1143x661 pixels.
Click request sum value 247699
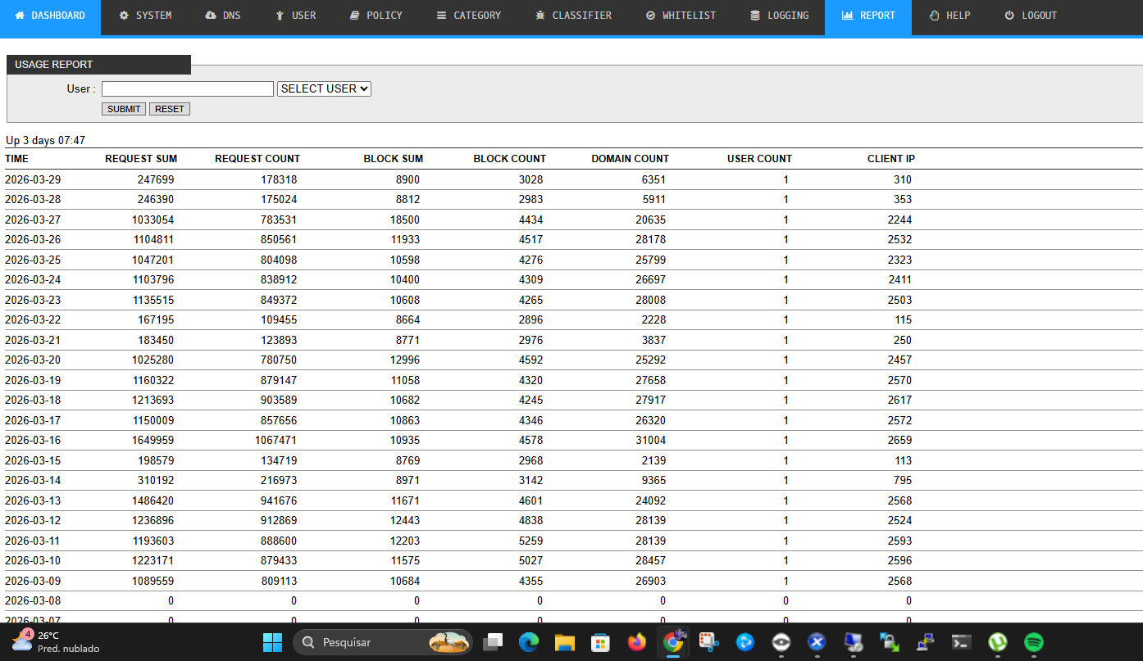coord(156,179)
